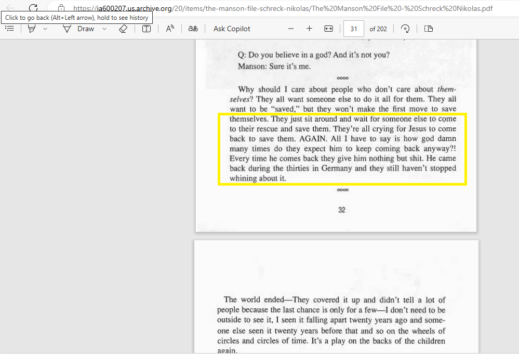Rotate the PDF page
The image size is (519, 354).
(x=405, y=29)
